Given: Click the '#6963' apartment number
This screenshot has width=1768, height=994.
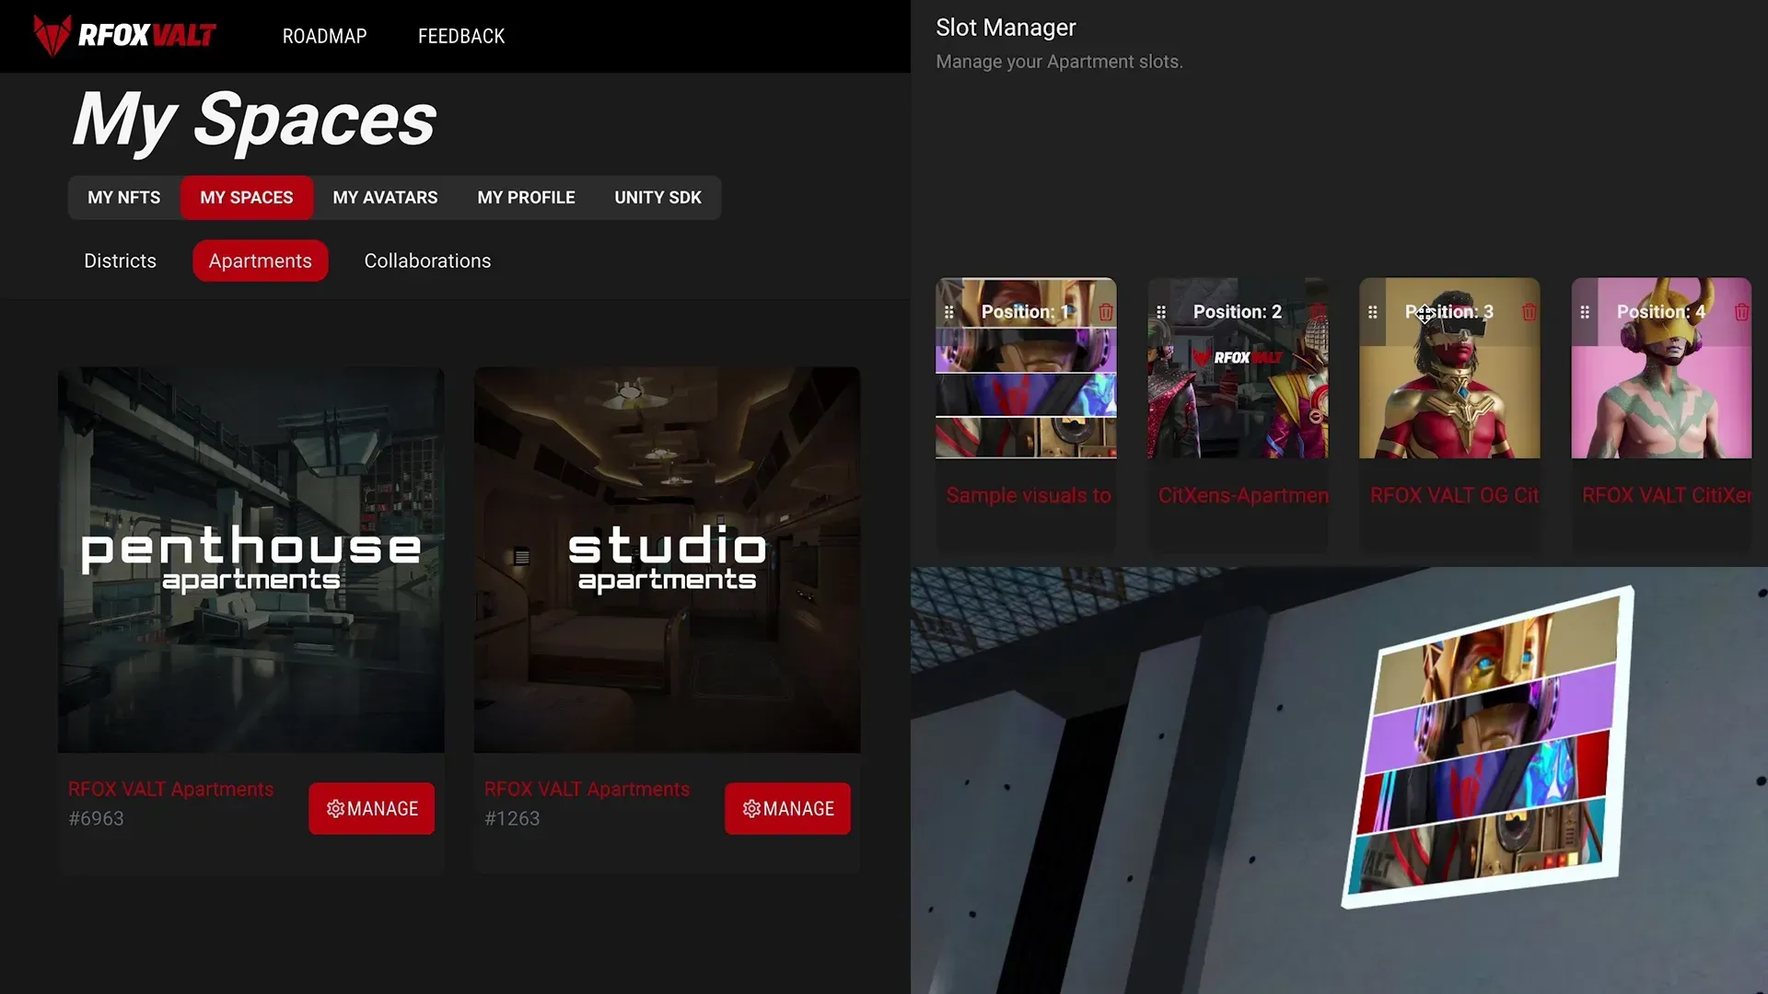Looking at the screenshot, I should pos(96,818).
